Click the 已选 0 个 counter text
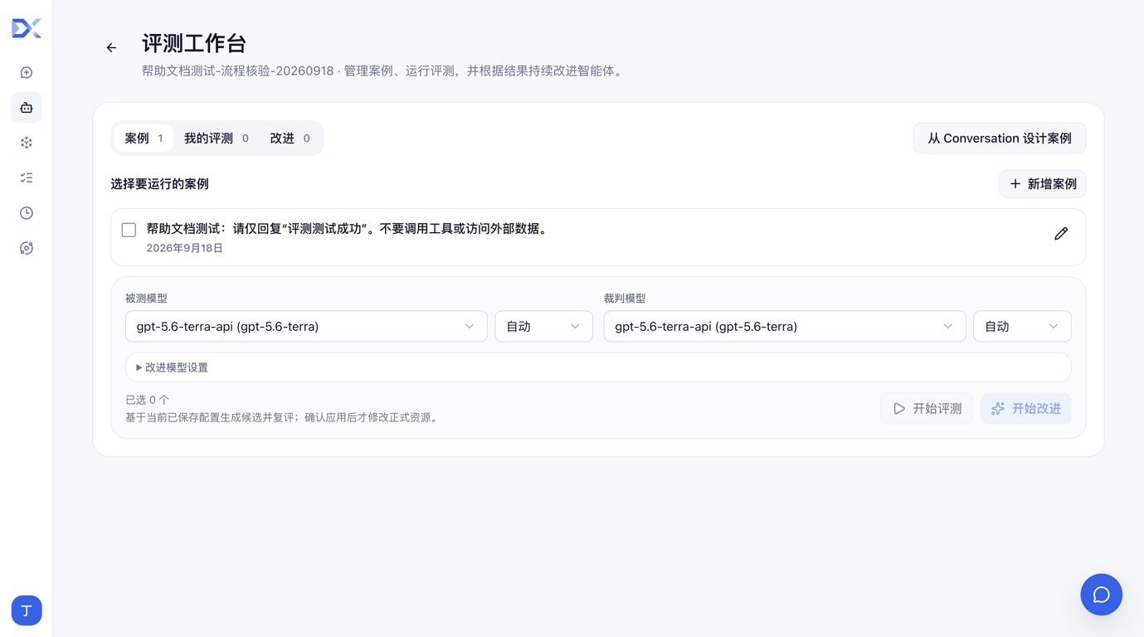Viewport: 1144px width, 637px height. click(147, 400)
